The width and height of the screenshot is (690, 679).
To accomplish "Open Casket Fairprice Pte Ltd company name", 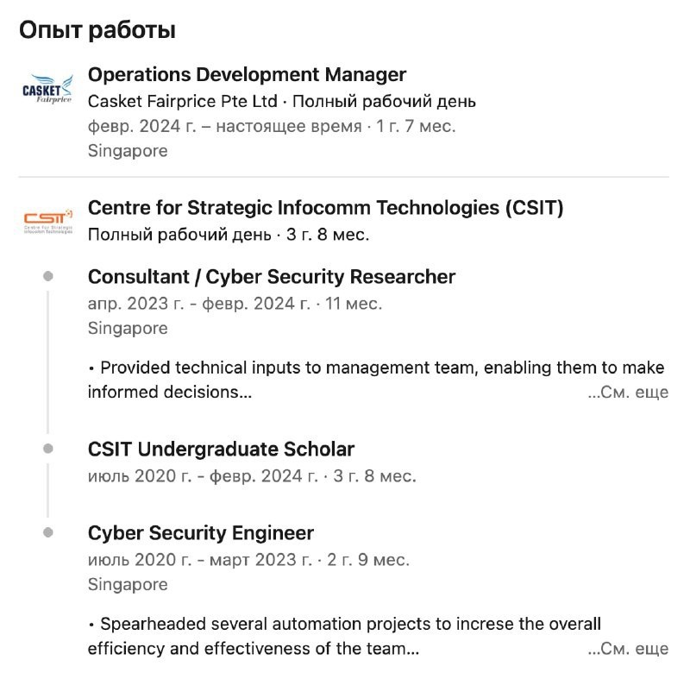I will coord(182,101).
